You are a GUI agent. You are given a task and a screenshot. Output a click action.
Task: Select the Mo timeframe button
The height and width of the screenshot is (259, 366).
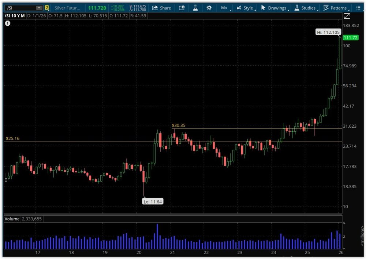click(224, 8)
